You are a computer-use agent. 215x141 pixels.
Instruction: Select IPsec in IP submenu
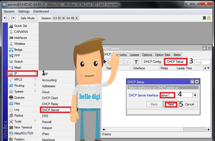click(57, 134)
